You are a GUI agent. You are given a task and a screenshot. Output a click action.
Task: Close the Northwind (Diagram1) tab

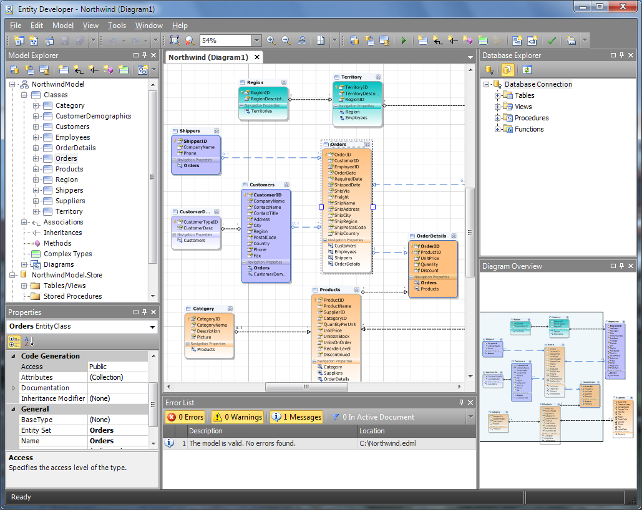[x=257, y=57]
